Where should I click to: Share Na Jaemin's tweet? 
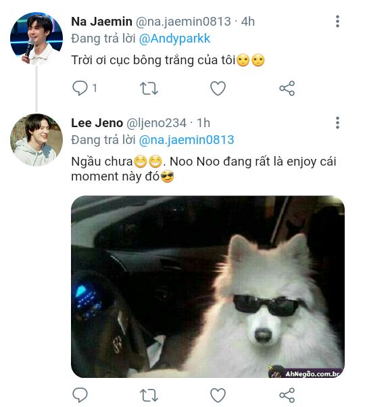tap(287, 89)
